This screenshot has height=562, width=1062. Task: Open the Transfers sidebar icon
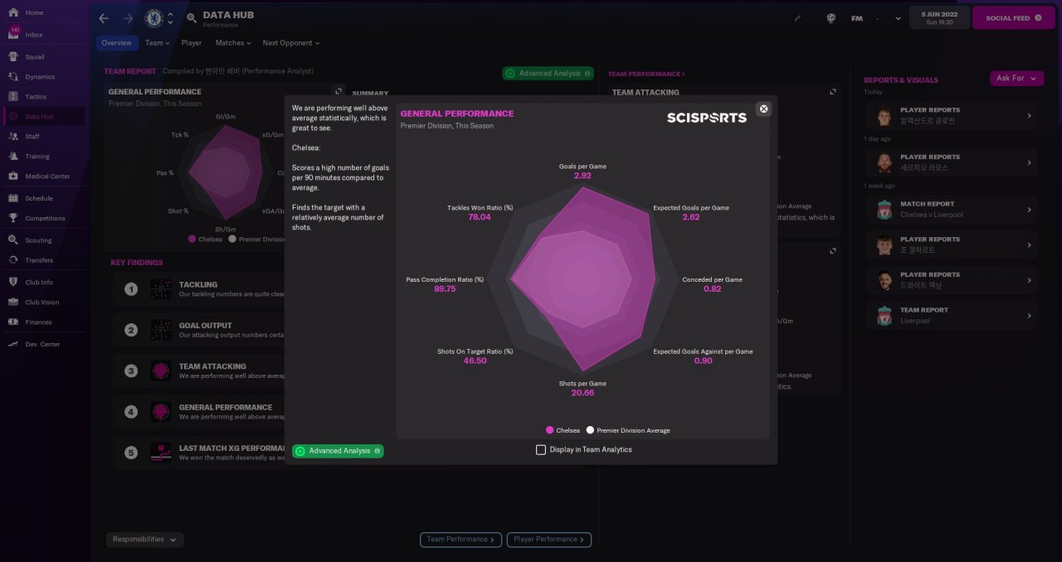point(13,260)
